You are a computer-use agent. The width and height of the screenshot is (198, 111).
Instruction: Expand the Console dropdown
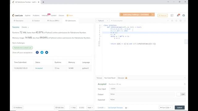101,108
